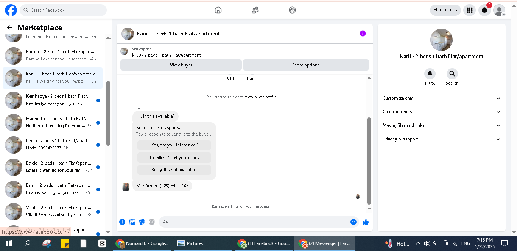Viewport: 517px width, 251px height.
Task: Click the ENG language indicator
Action: pyautogui.click(x=466, y=243)
